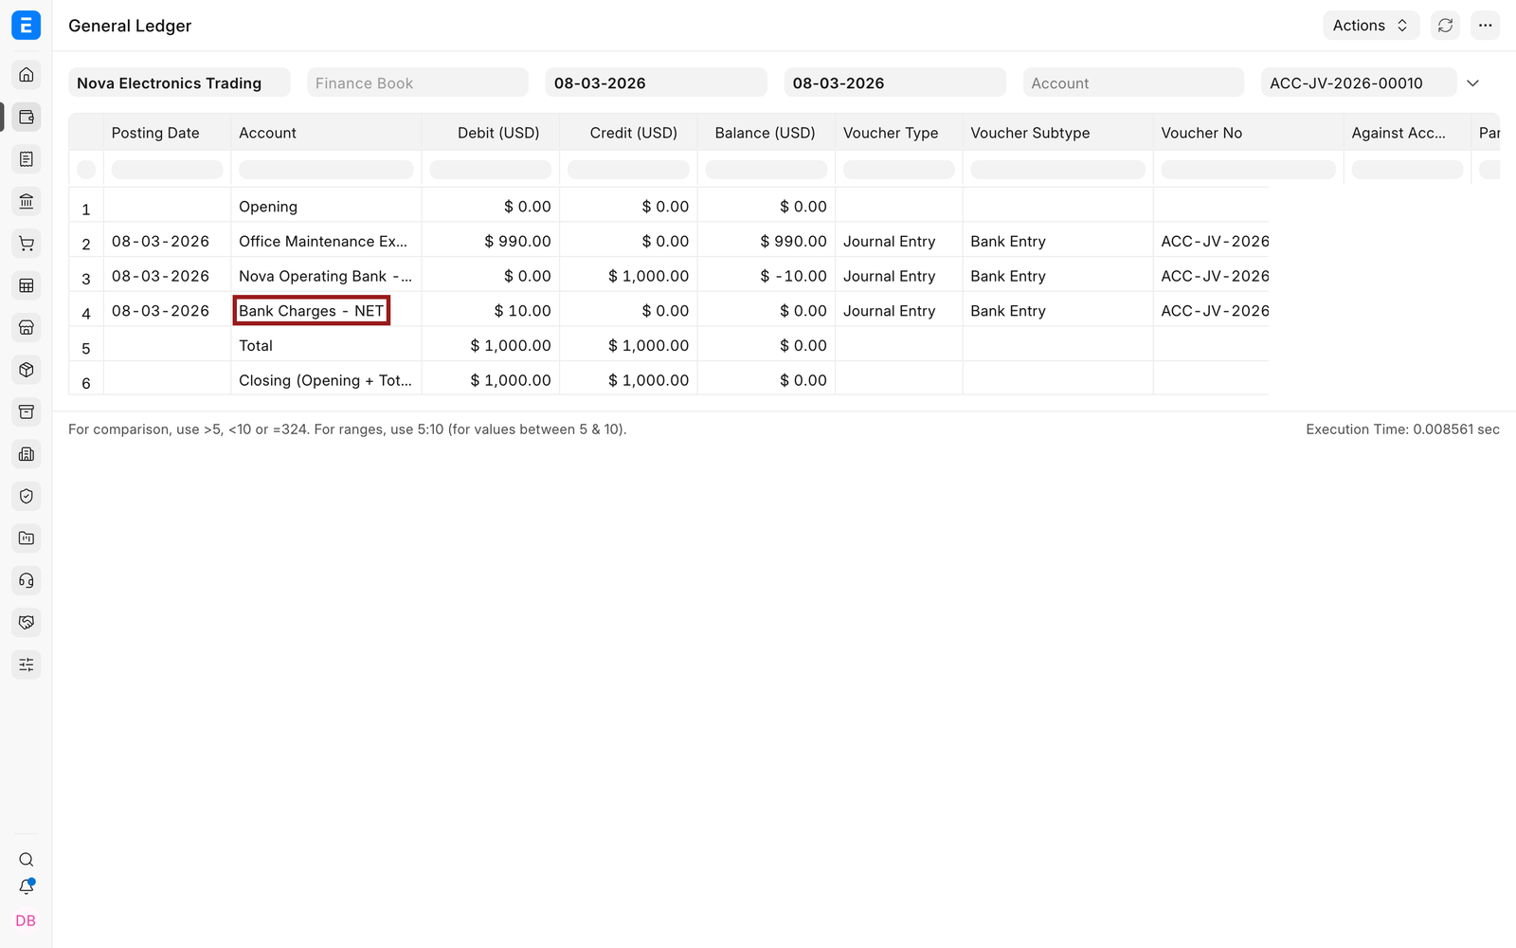Open the handshake CRM sidebar icon
The height and width of the screenshot is (948, 1516).
click(27, 623)
